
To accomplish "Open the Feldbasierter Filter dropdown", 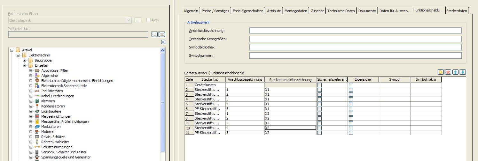I will (129, 20).
